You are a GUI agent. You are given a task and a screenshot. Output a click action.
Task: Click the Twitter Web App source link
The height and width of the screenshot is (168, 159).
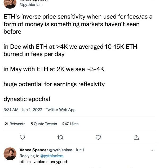point(61,110)
